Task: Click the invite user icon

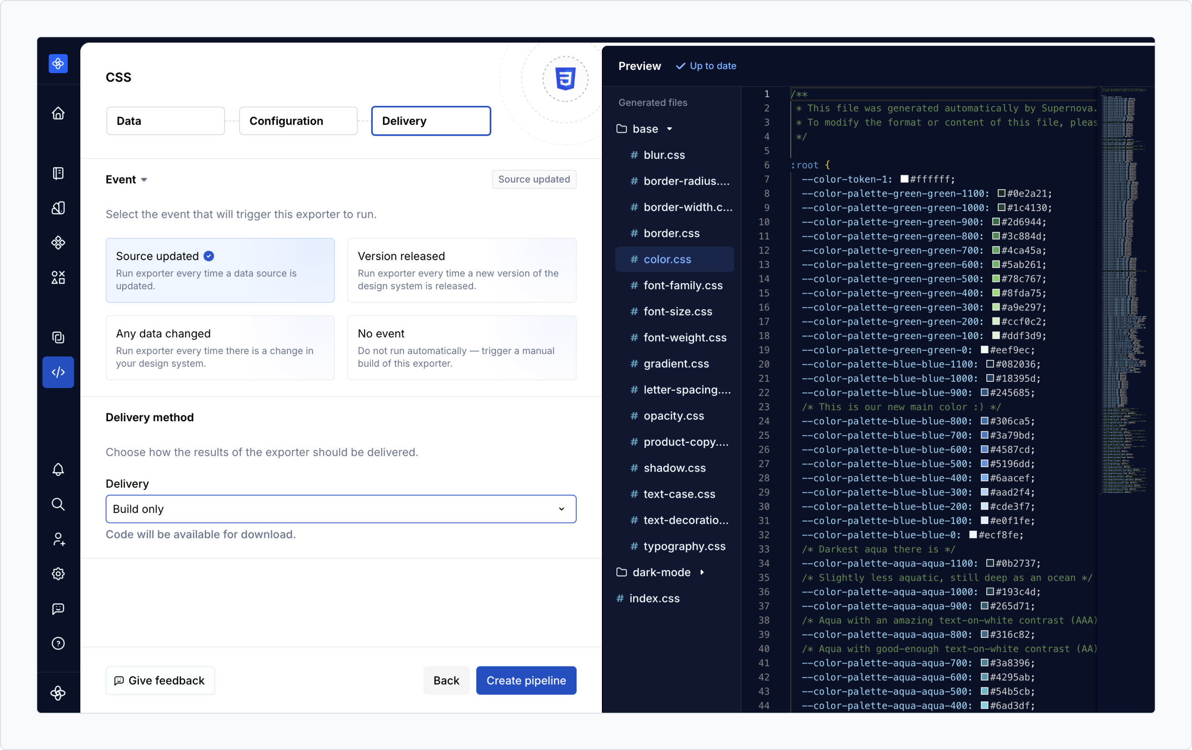Action: 58,539
